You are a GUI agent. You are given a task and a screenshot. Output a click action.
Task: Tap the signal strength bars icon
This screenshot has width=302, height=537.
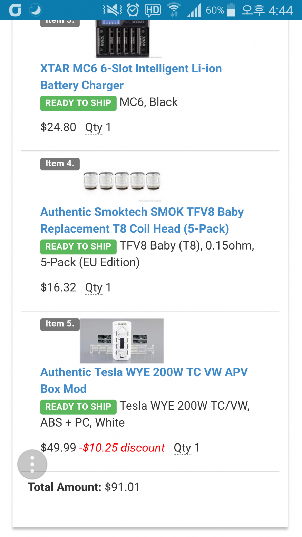[x=194, y=10]
